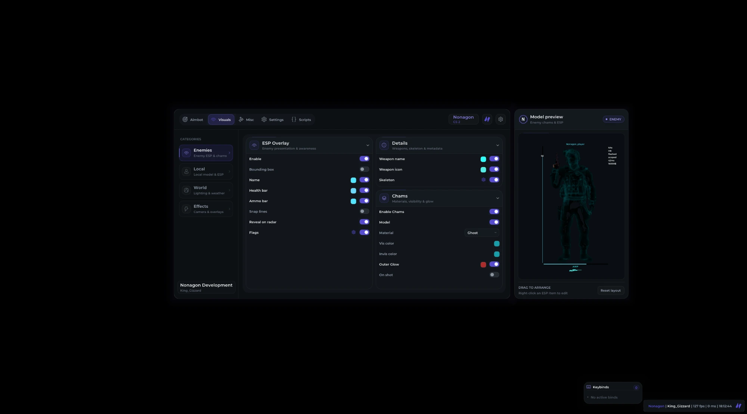The height and width of the screenshot is (414, 747).
Task: Switch to the Settings tab
Action: coord(273,120)
